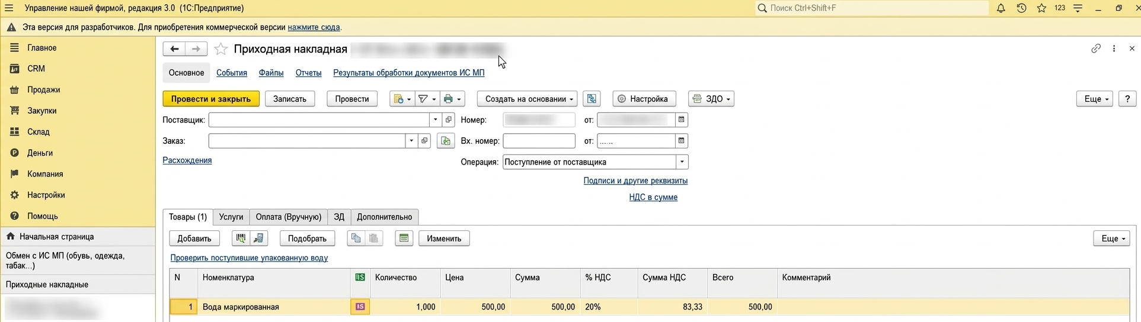Open Результаты обработки документов ИС МП

pos(409,73)
